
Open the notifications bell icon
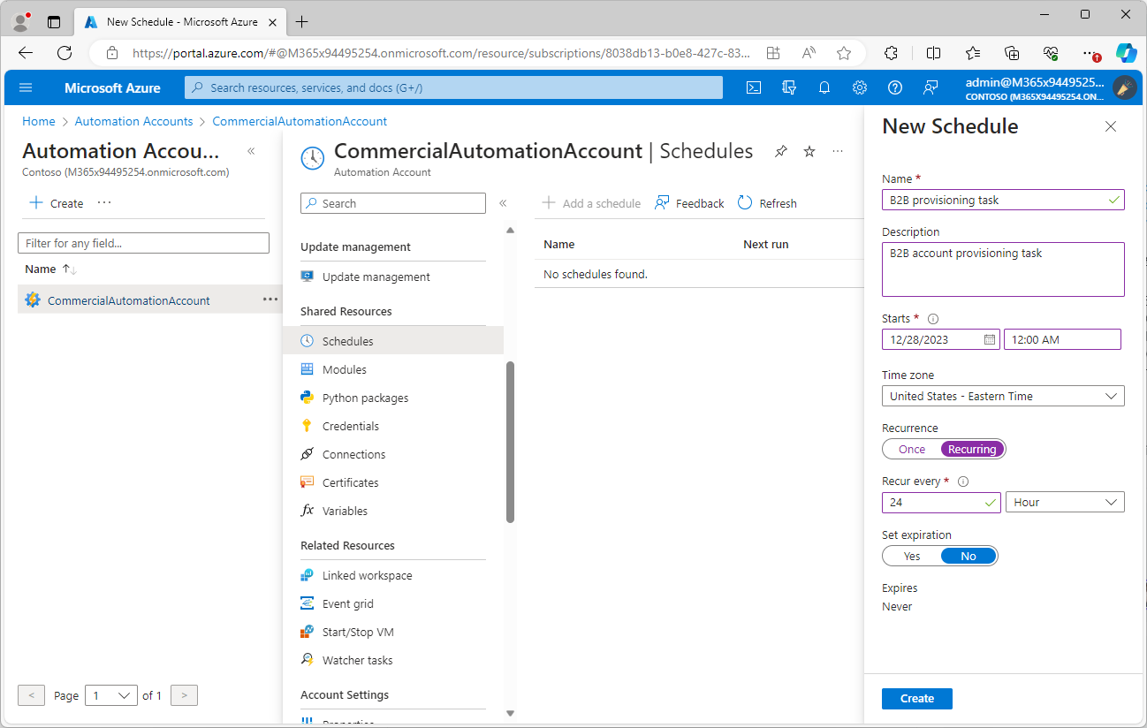pos(824,87)
